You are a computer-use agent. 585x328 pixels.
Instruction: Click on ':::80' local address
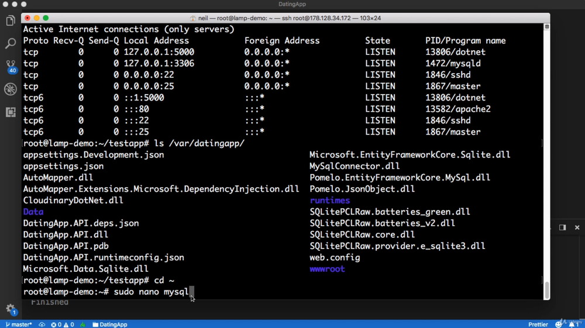[136, 109]
